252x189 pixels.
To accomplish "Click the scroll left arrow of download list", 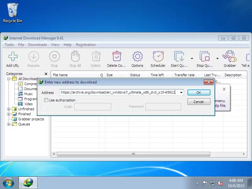I will [x=54, y=154].
